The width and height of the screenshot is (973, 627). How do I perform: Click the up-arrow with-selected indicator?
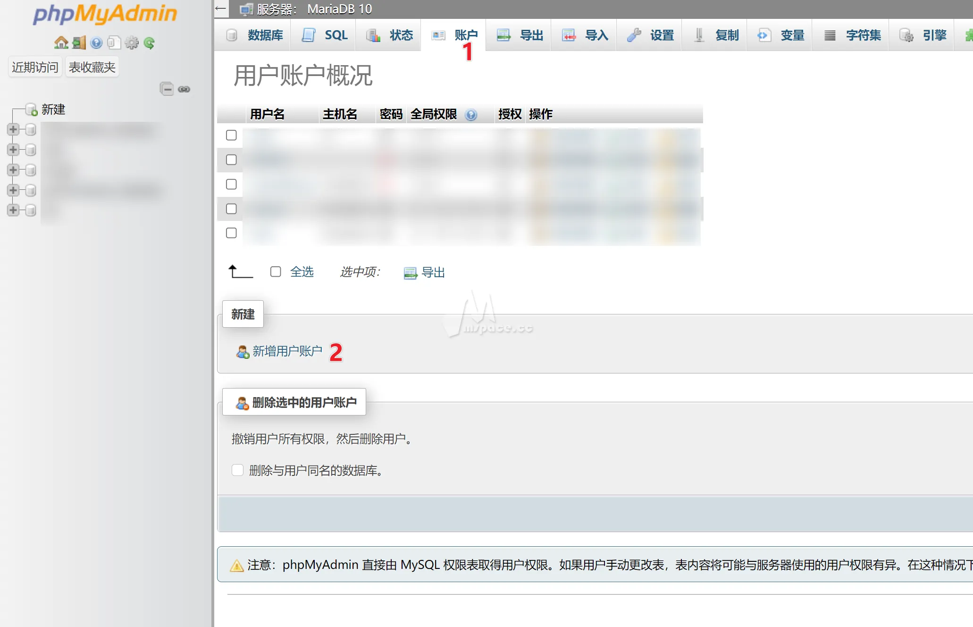point(241,271)
